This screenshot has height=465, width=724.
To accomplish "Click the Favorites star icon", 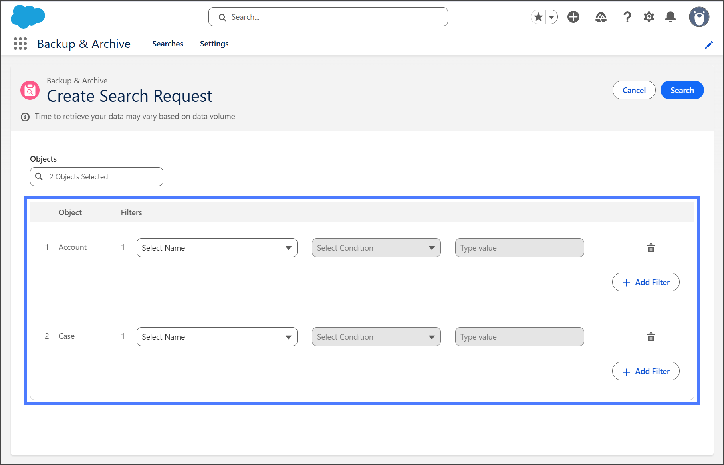I will tap(538, 17).
